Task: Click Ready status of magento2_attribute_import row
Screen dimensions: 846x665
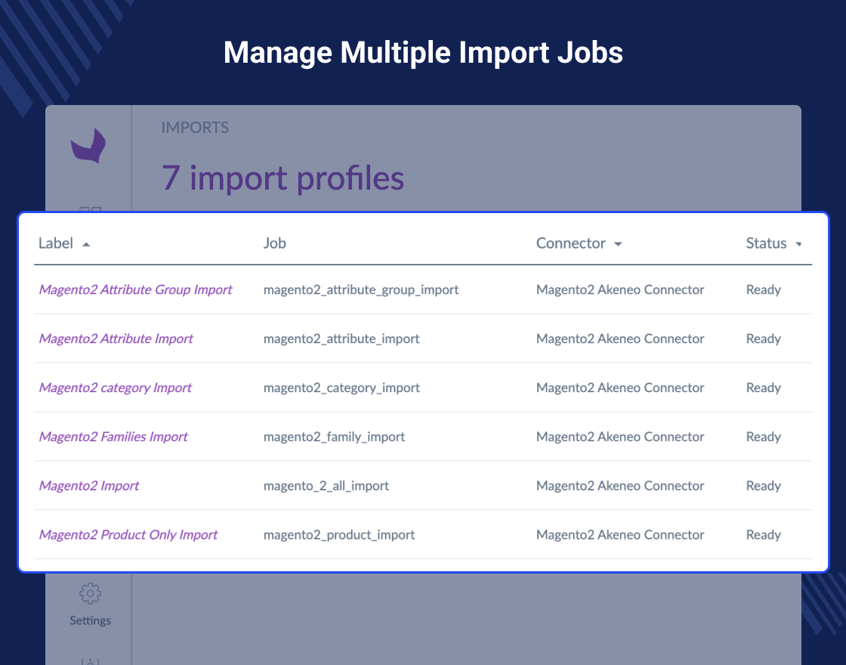Action: pos(764,339)
